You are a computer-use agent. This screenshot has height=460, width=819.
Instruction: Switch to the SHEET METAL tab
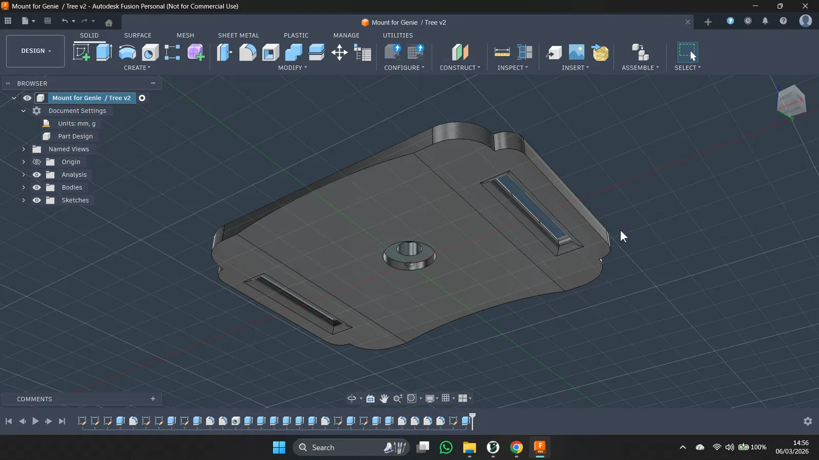pyautogui.click(x=239, y=35)
